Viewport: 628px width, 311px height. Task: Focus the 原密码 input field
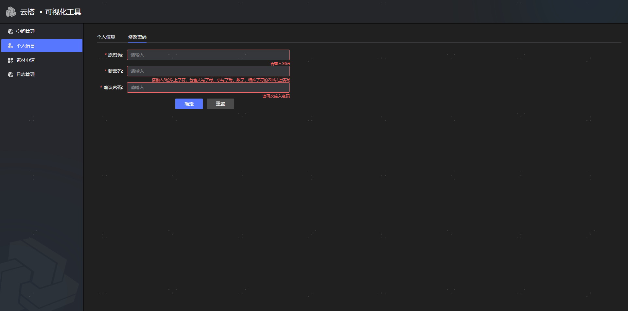pos(208,55)
